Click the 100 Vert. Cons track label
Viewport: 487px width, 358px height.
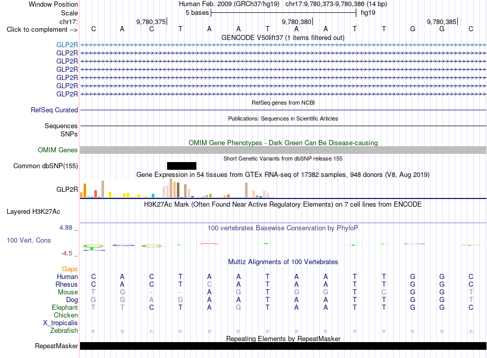pos(29,240)
